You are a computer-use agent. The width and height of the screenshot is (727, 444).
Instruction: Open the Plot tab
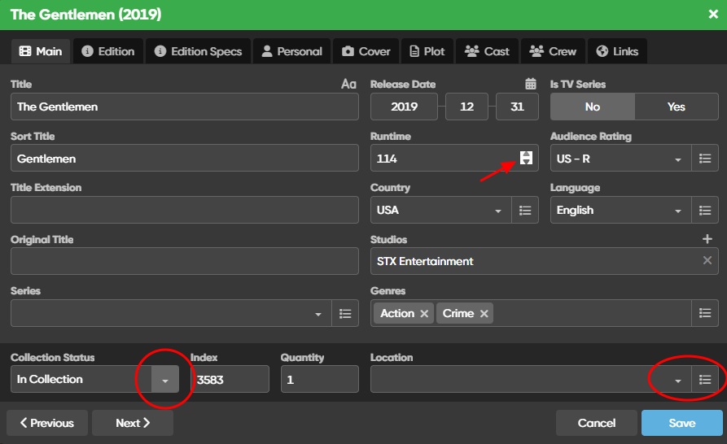(x=427, y=51)
